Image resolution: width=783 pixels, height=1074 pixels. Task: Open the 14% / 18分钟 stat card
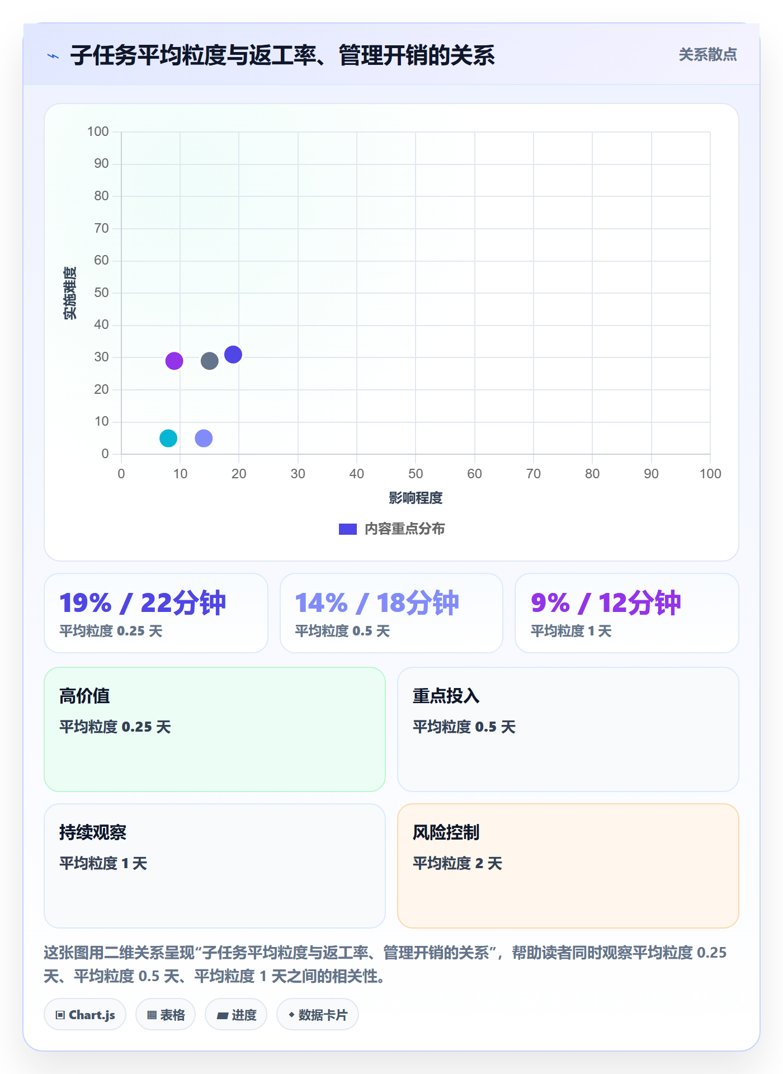click(x=391, y=613)
